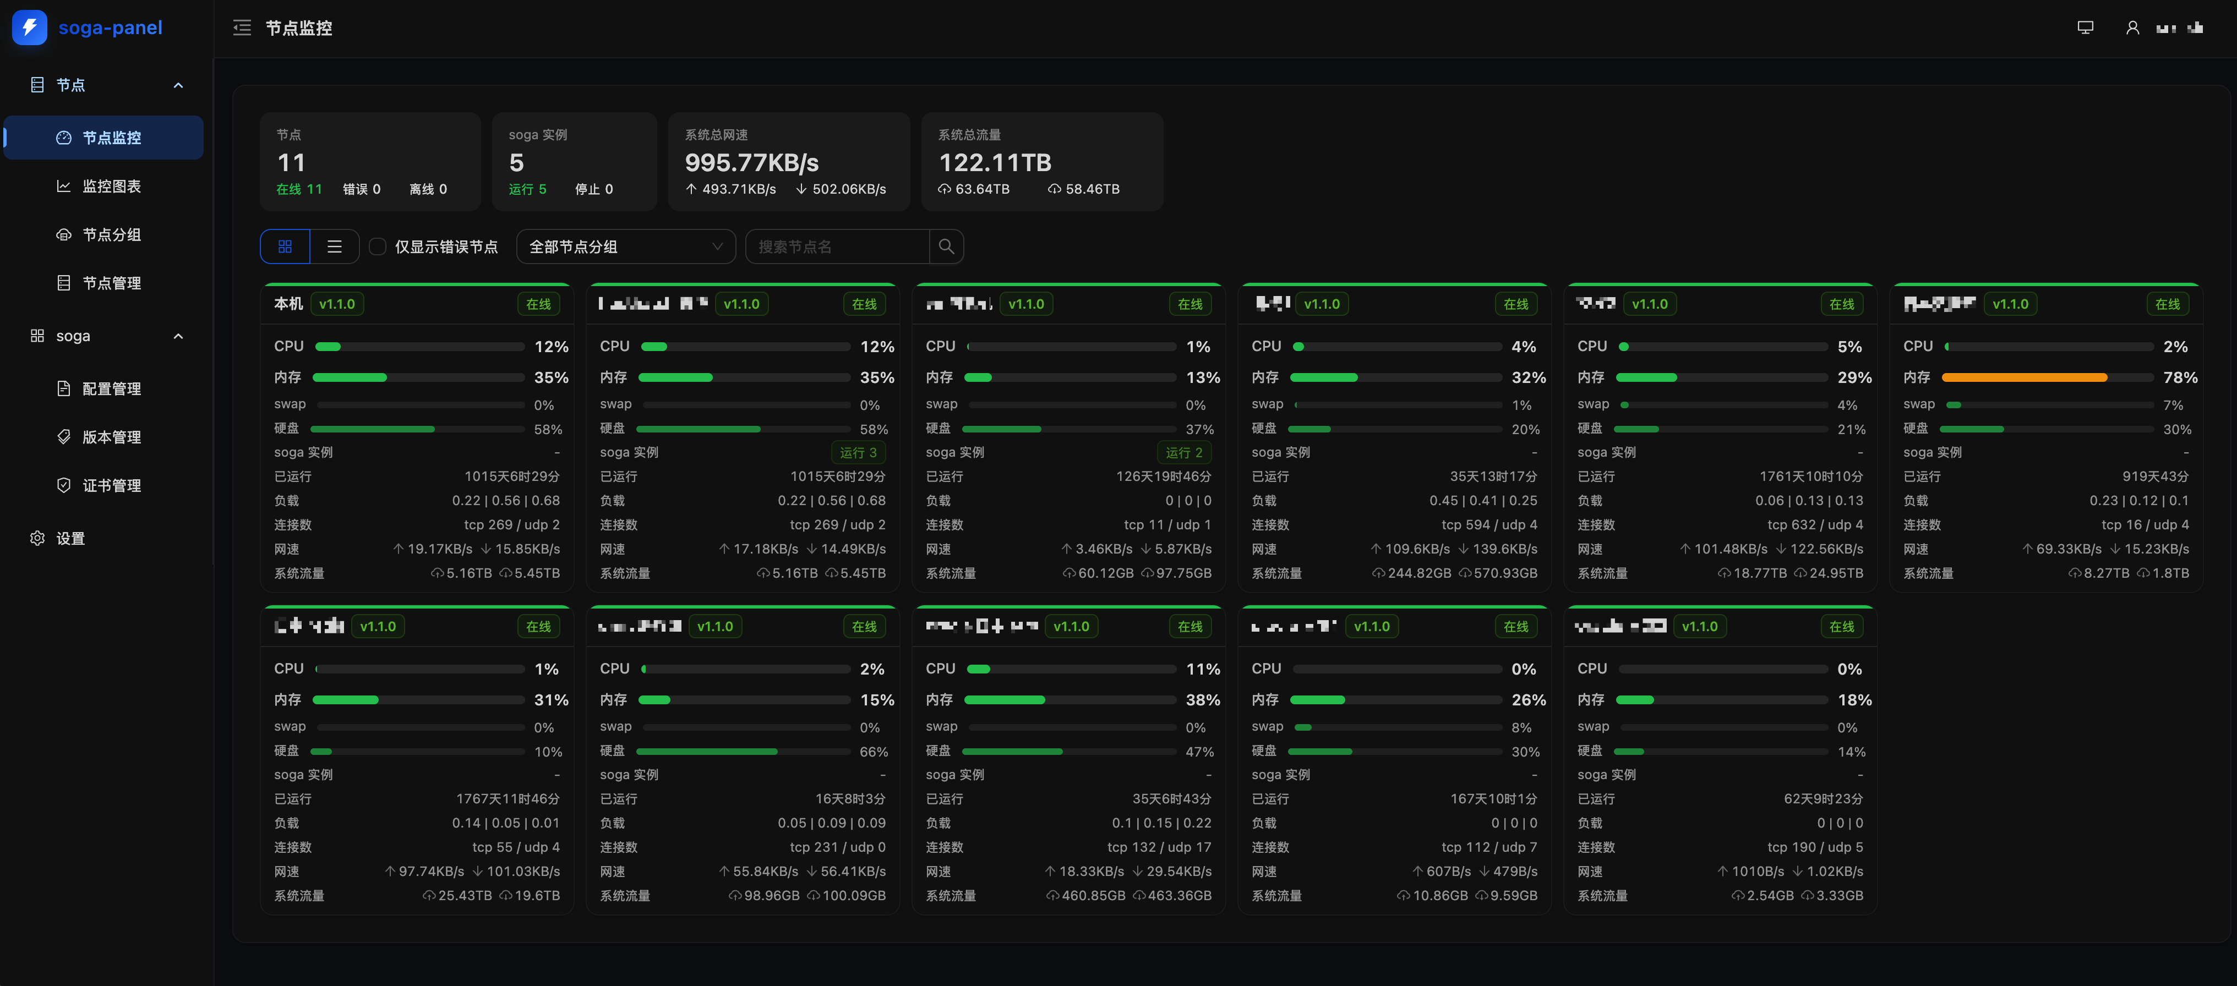Click the monitor screen icon in top bar
Viewport: 2237px width, 986px height.
click(2085, 28)
